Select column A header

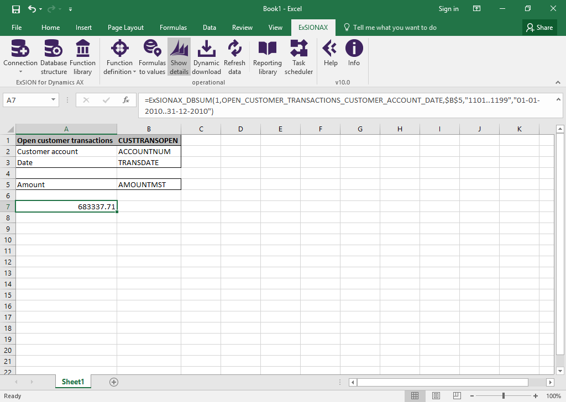coord(66,129)
